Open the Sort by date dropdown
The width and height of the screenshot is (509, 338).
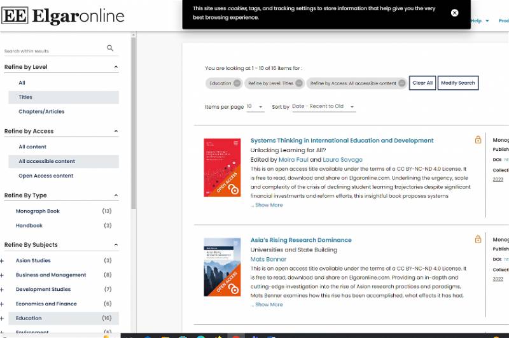click(x=323, y=107)
